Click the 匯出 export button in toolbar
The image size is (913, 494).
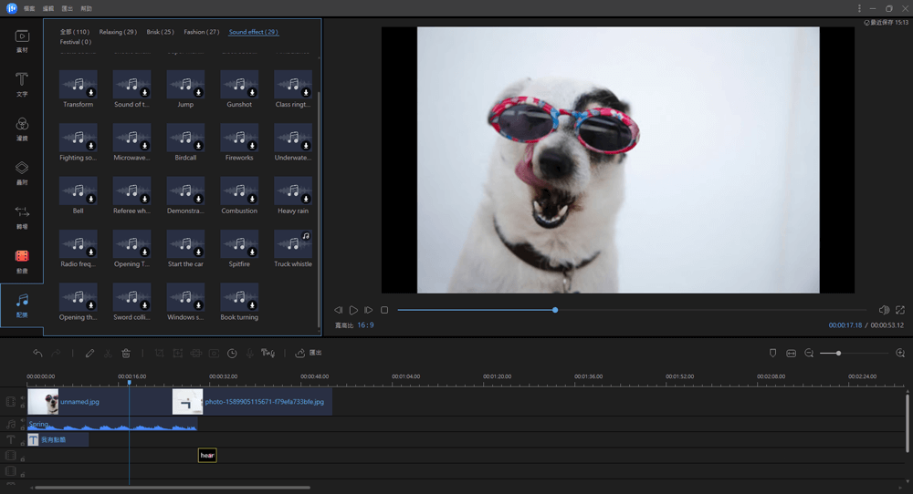coord(309,353)
